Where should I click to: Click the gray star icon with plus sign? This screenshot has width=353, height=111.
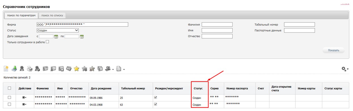pos(84,69)
